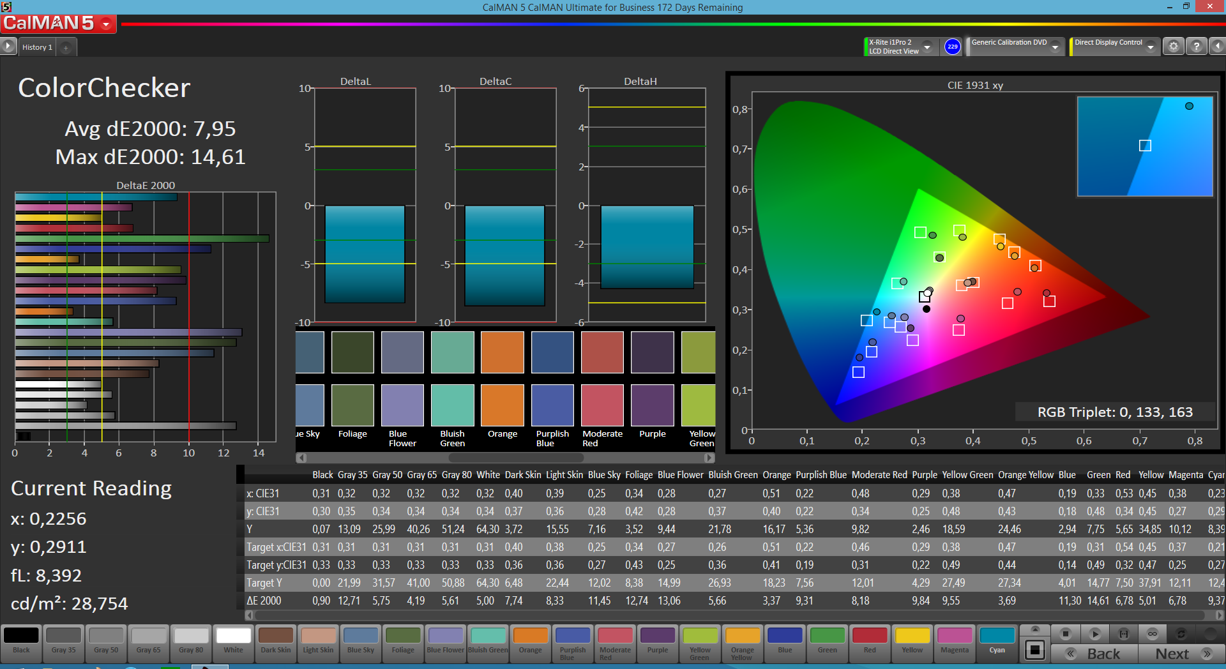Expand the Generic Calibration DVD source dropdown
The image size is (1226, 669).
coord(1056,47)
